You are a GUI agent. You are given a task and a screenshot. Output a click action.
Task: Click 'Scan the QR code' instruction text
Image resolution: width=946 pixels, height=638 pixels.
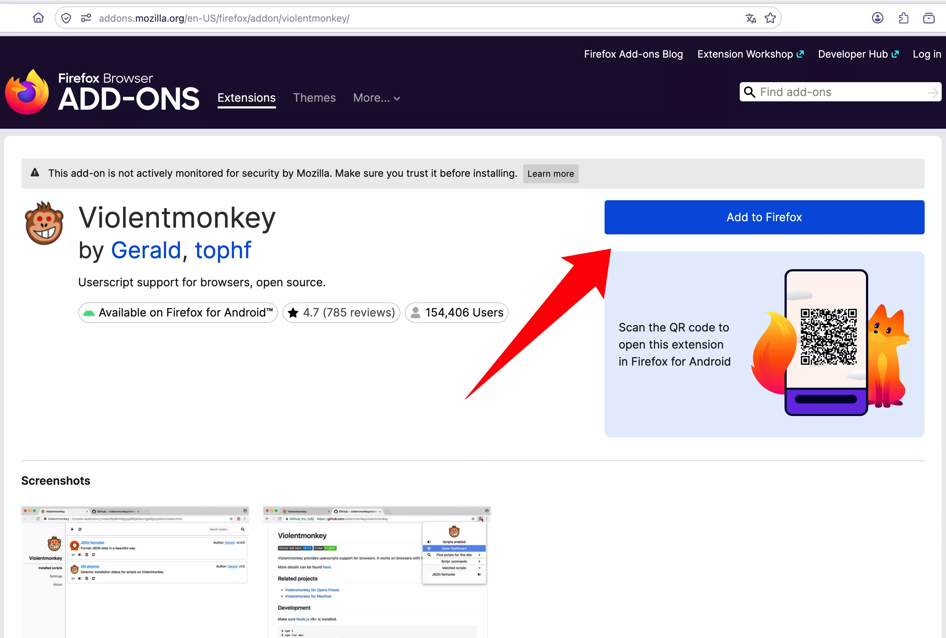coord(674,344)
